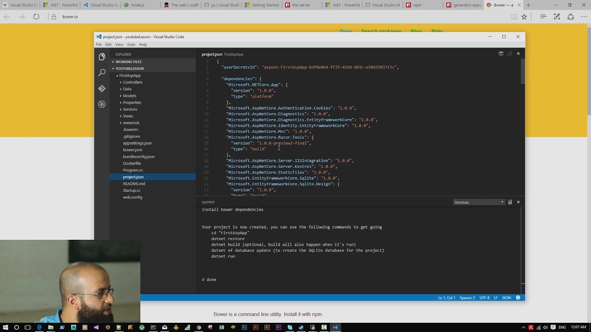Change indentation via Spaces: 2
591x332 pixels.
click(x=467, y=298)
